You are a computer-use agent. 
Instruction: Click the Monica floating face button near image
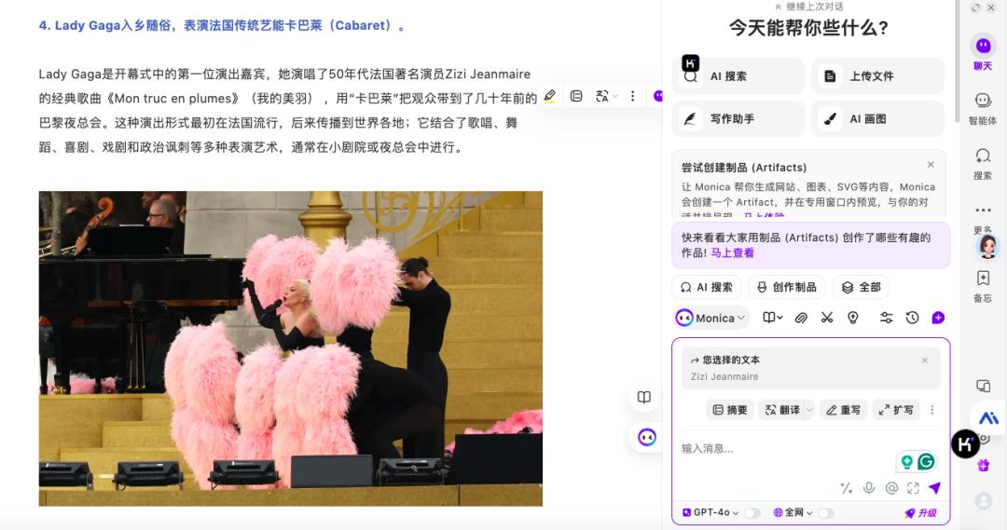[647, 438]
